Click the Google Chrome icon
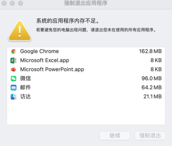 (13, 51)
